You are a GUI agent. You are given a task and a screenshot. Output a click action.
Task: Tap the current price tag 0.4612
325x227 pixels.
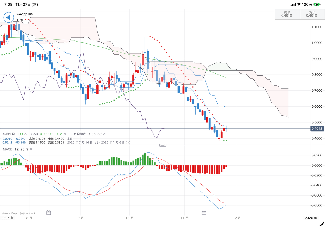317,129
